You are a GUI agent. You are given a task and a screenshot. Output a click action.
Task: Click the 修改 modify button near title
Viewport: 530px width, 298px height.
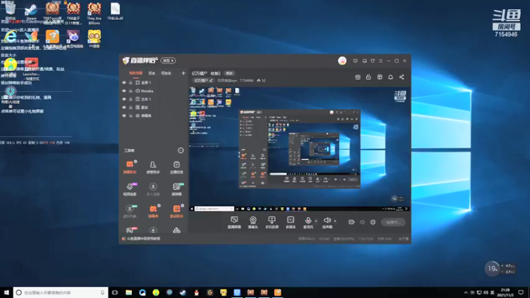click(x=229, y=74)
